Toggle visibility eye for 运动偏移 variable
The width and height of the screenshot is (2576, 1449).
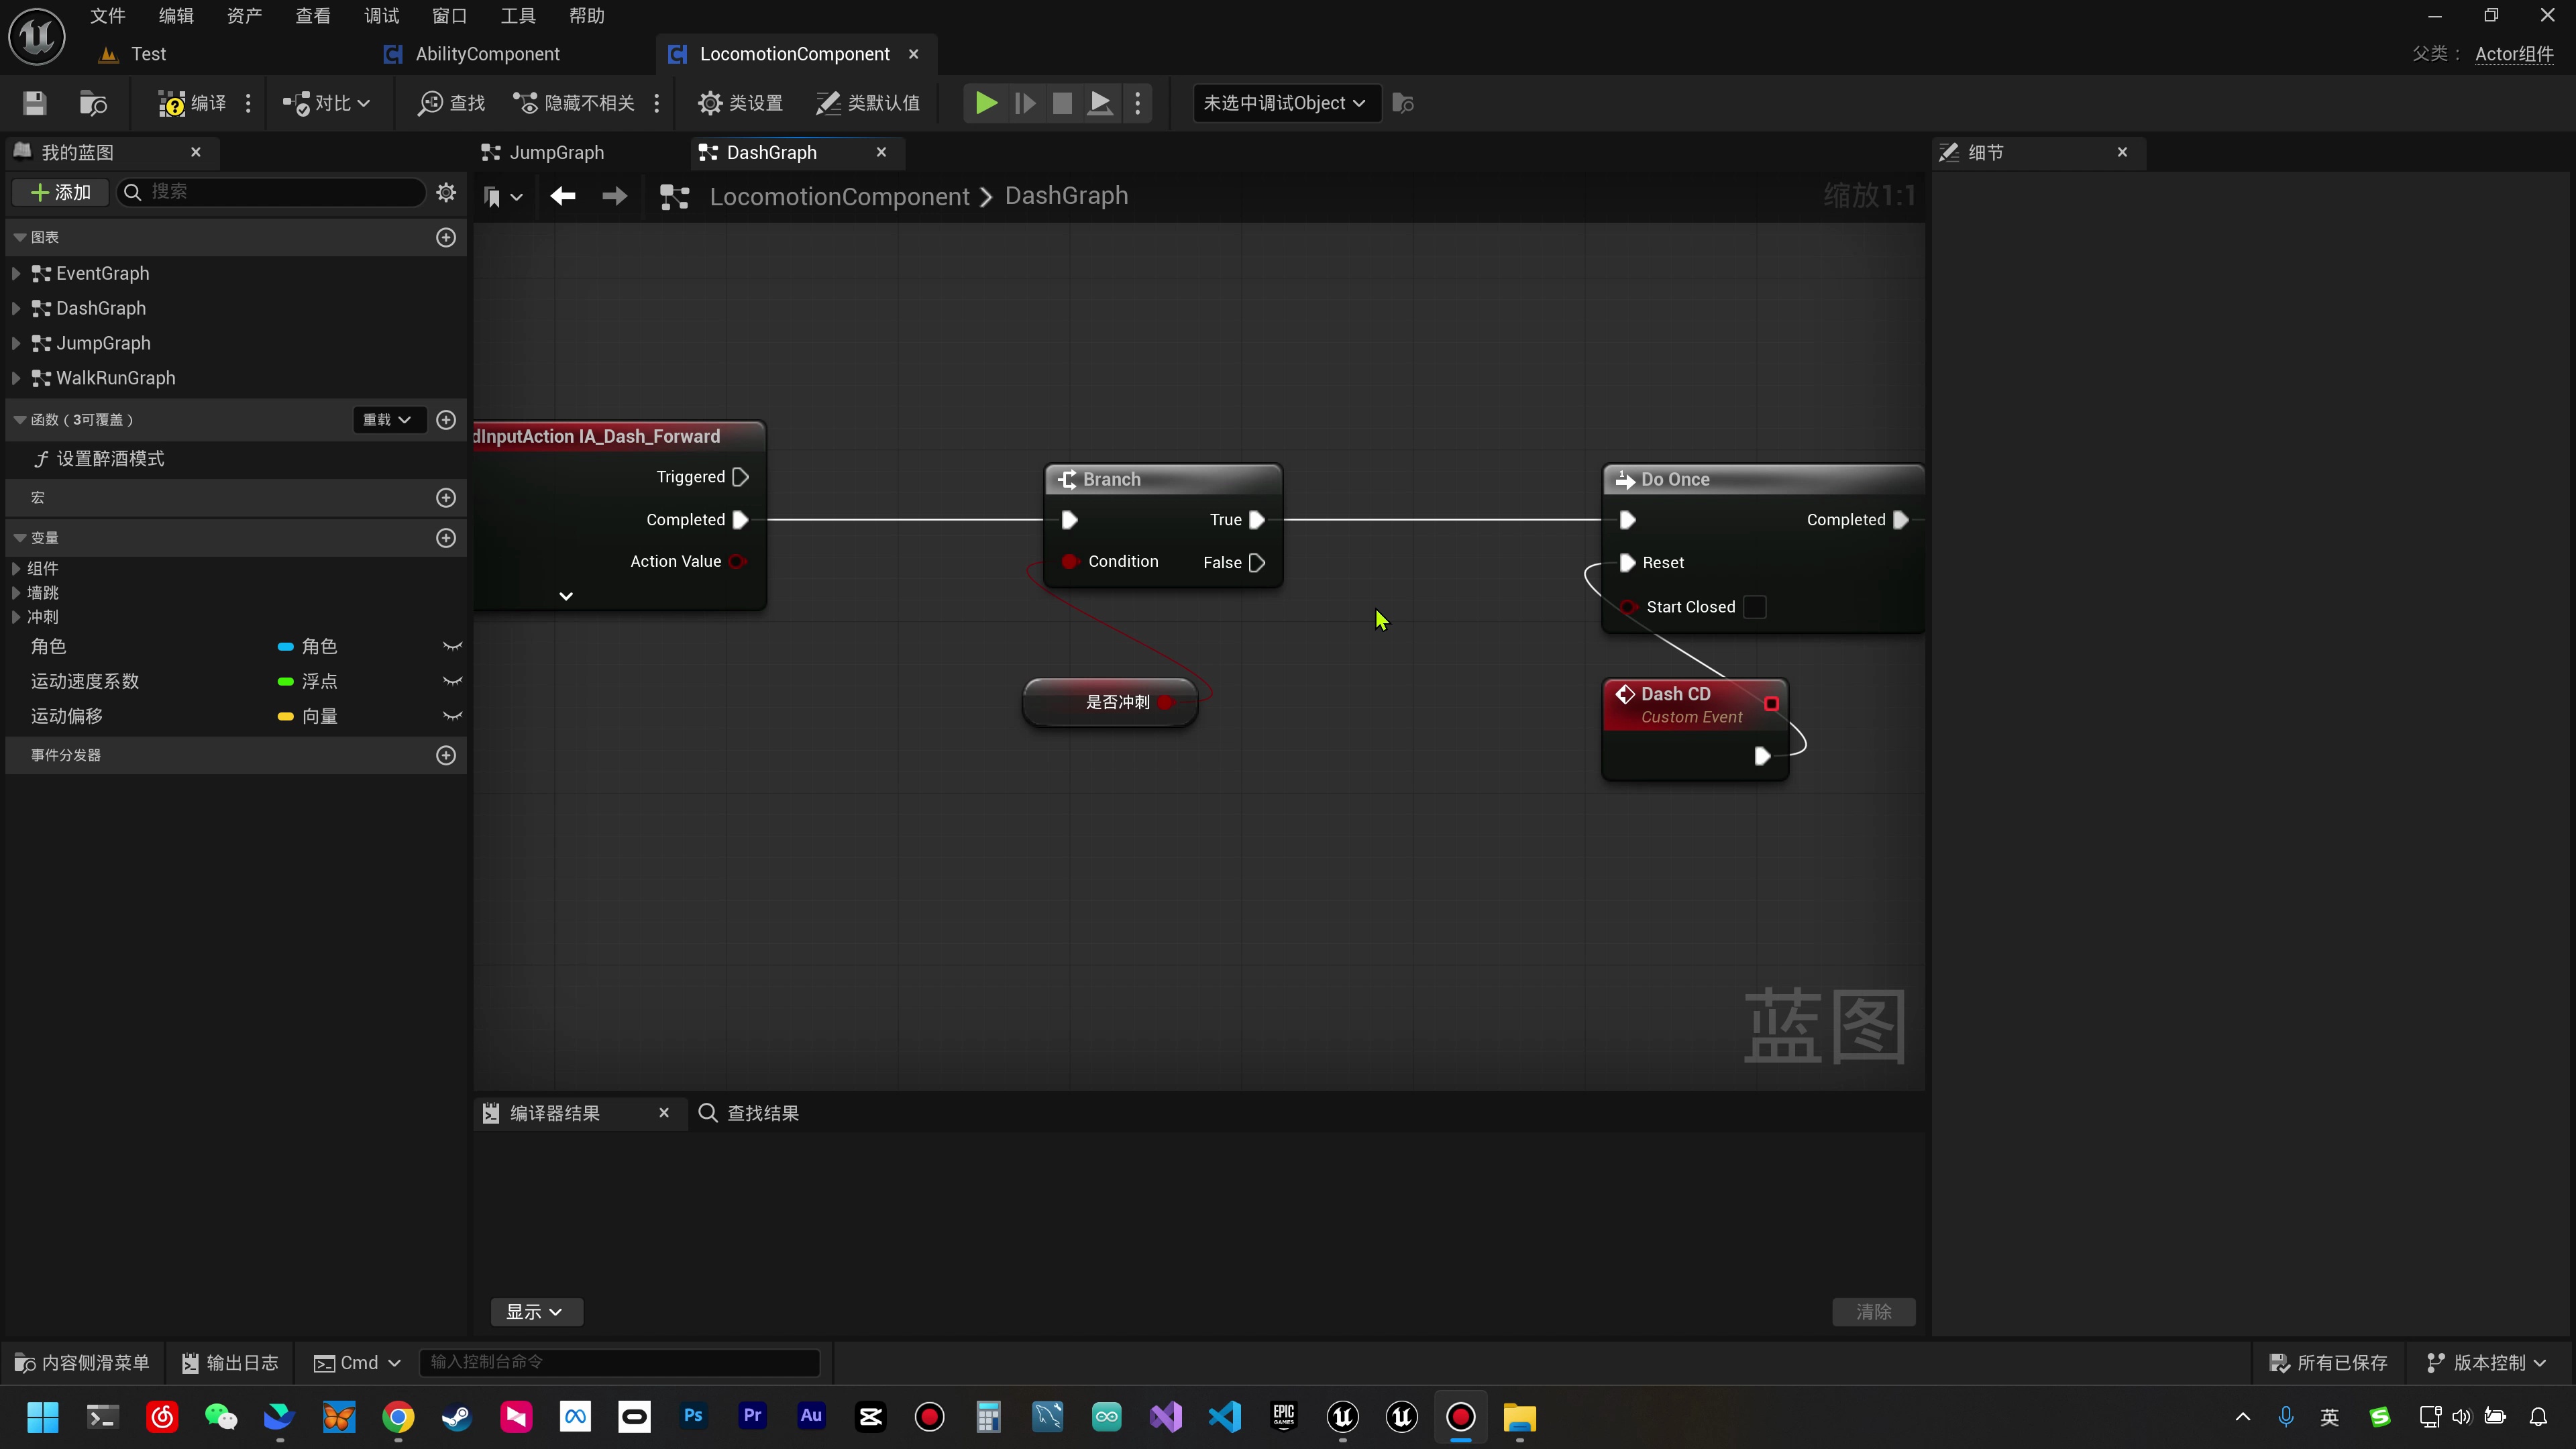452,716
